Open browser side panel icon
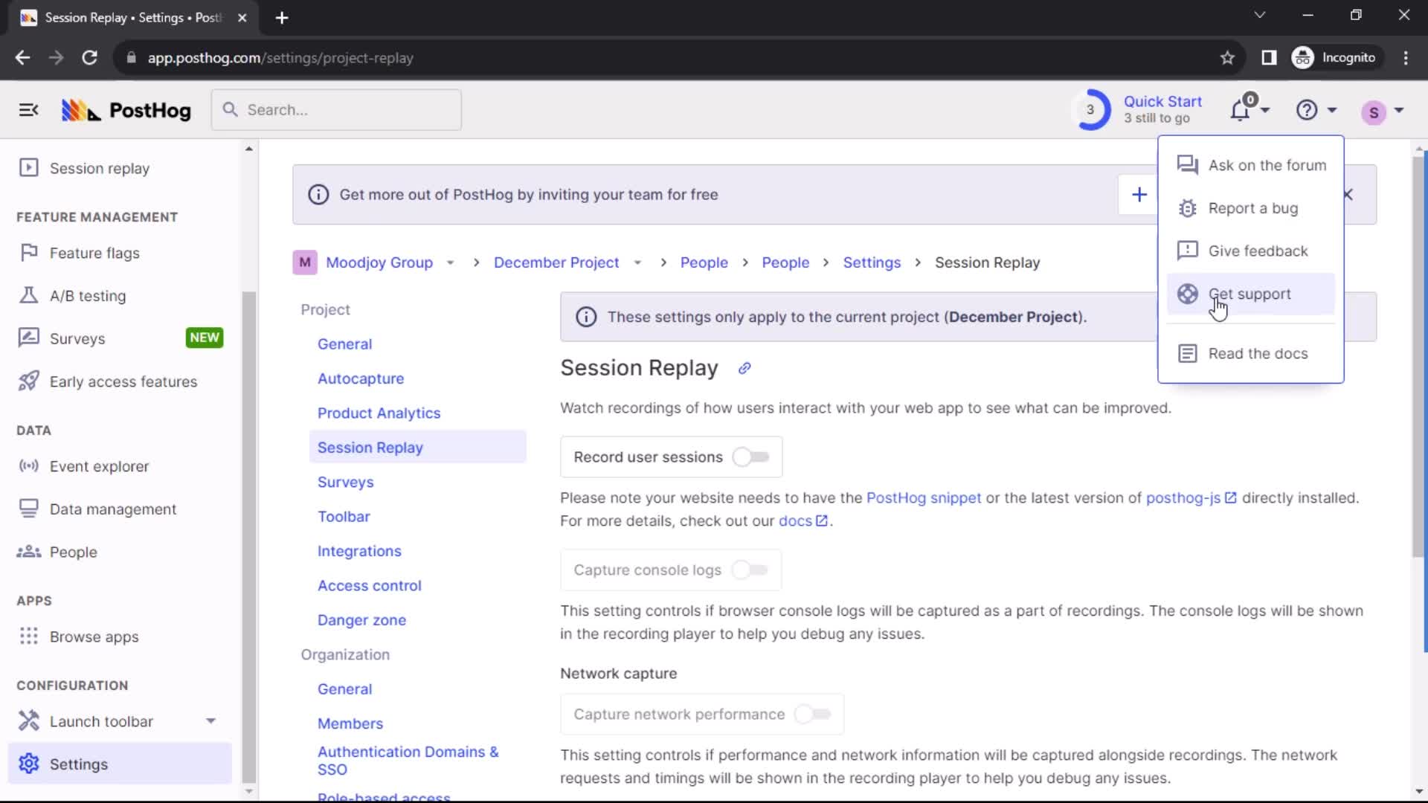Screen dimensions: 1428x803 coord(1269,58)
